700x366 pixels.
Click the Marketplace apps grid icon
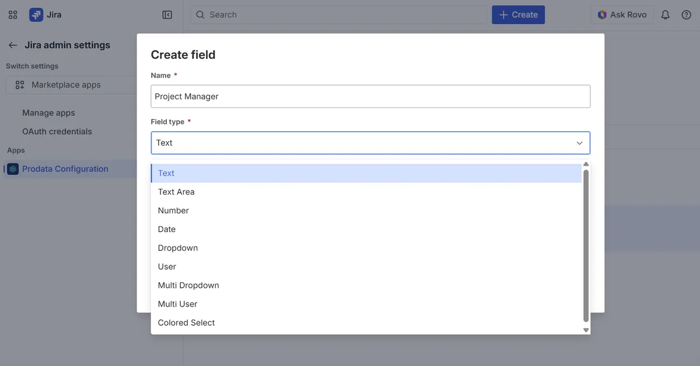20,85
